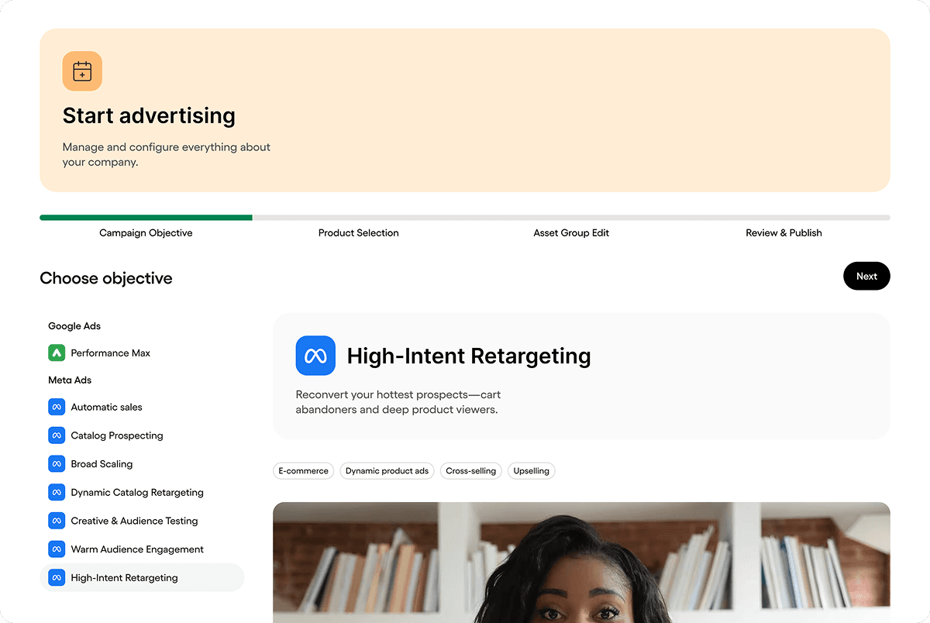Viewport: 930px width, 623px height.
Task: Click the large Meta logo in the objective card
Action: 315,356
